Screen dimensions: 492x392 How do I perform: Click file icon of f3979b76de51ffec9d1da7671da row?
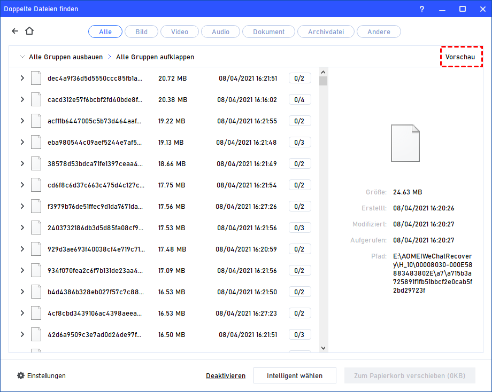click(36, 206)
